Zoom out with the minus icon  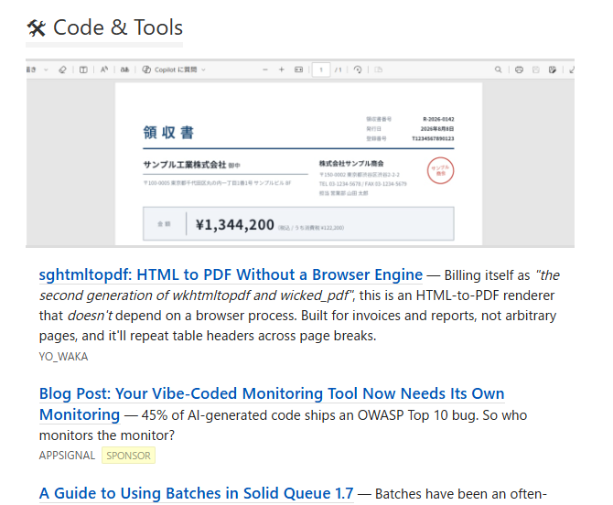point(265,70)
